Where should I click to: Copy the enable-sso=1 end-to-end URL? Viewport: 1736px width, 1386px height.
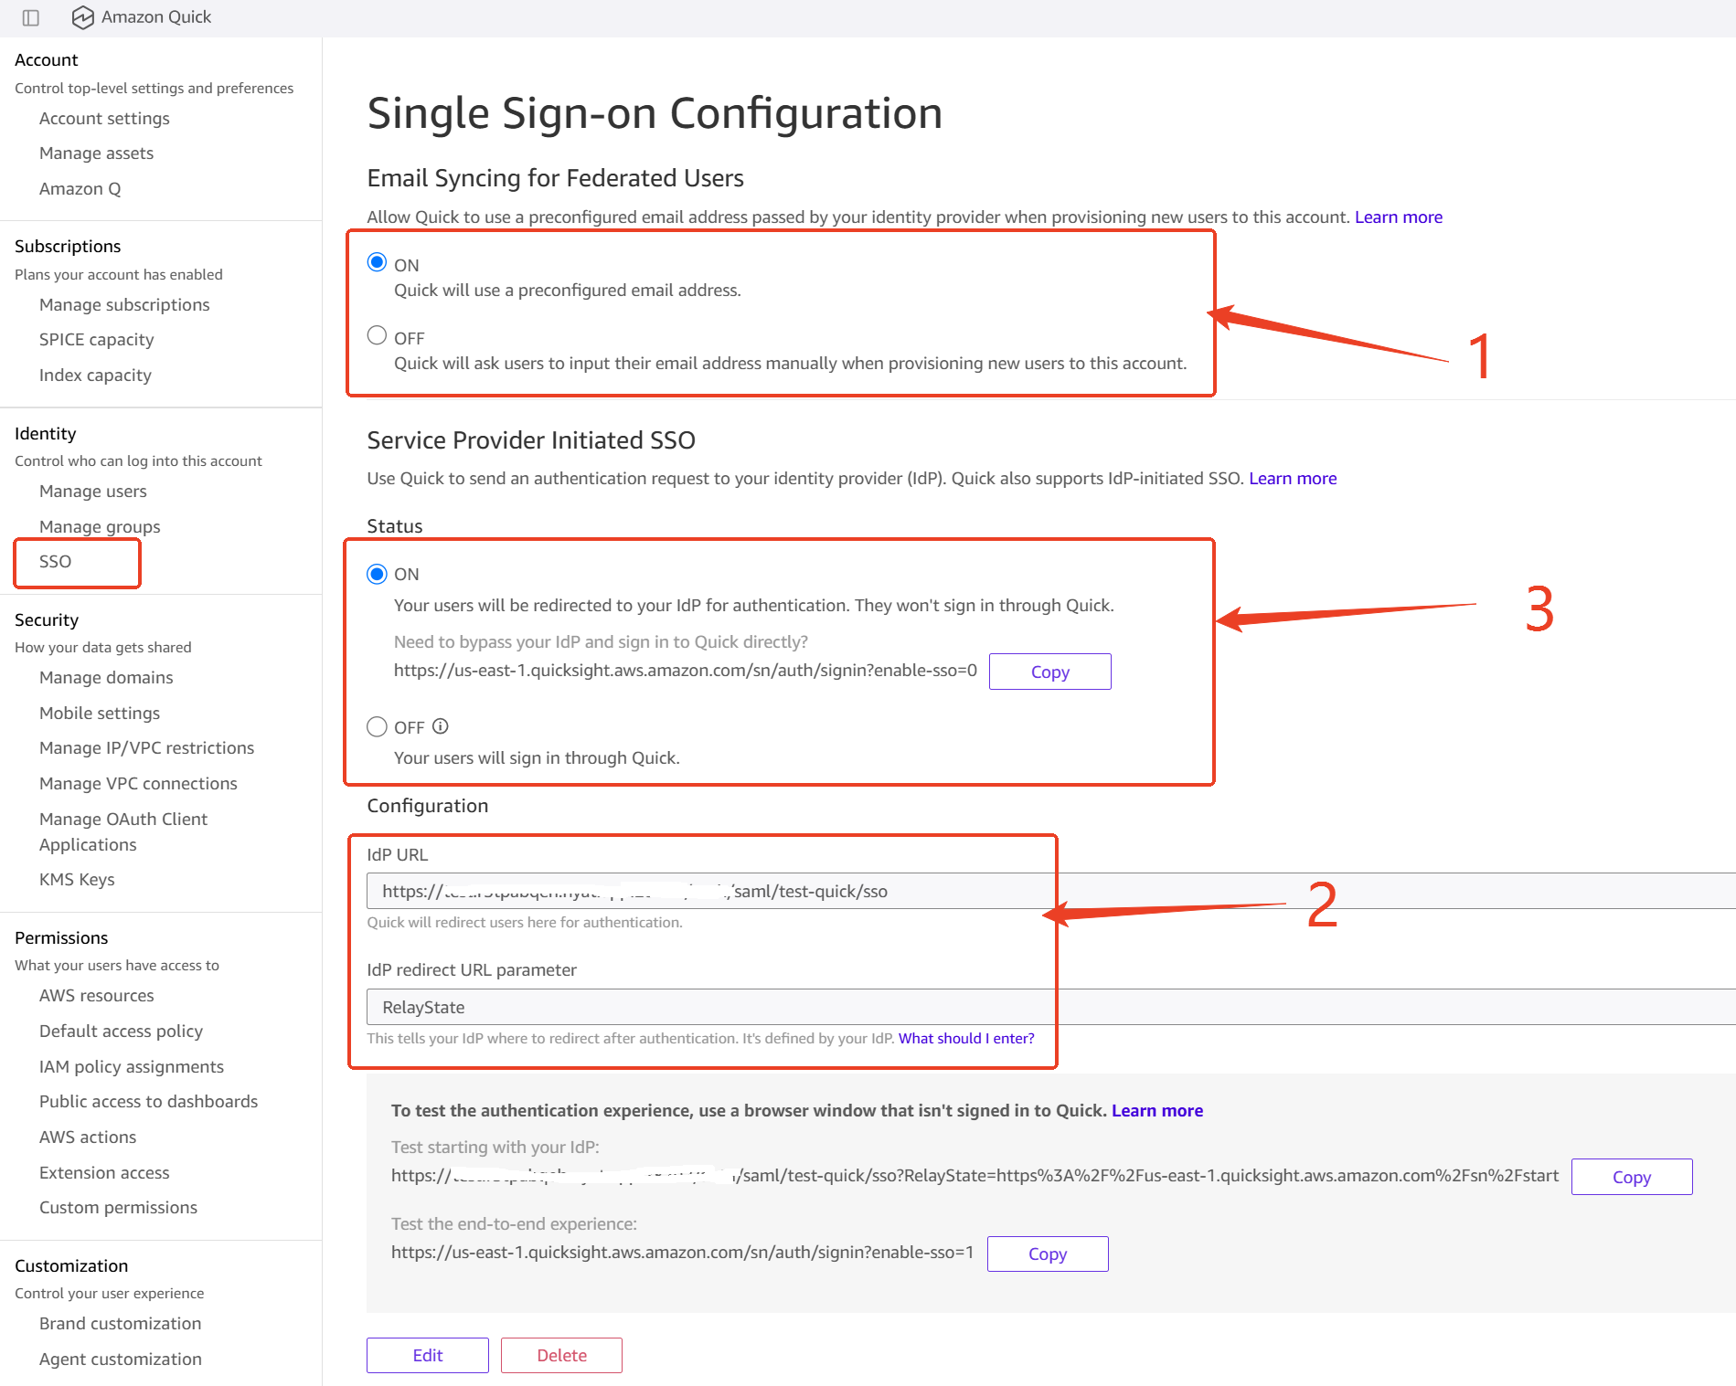pos(1048,1254)
